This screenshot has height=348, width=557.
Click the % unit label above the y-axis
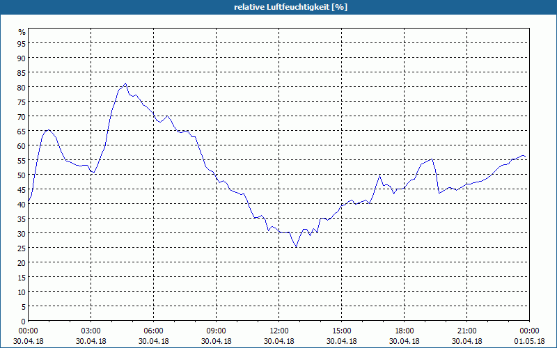[22, 32]
